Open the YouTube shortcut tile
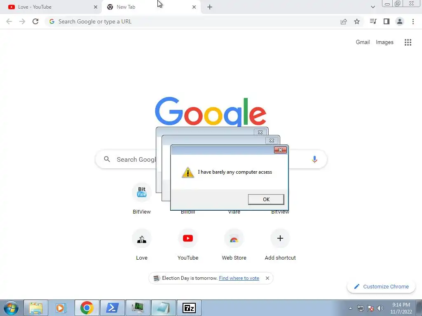Screen dimensions: 422x316 (x=188, y=245)
